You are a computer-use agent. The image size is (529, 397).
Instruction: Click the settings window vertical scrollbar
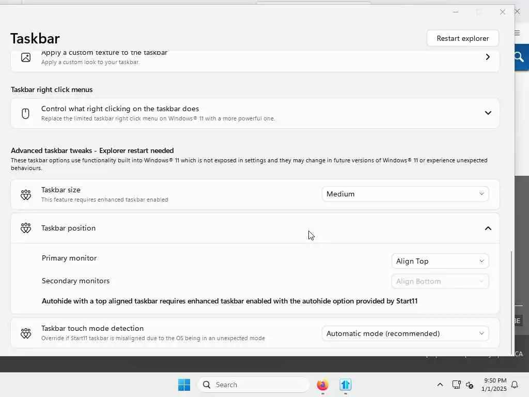pyautogui.click(x=511, y=302)
